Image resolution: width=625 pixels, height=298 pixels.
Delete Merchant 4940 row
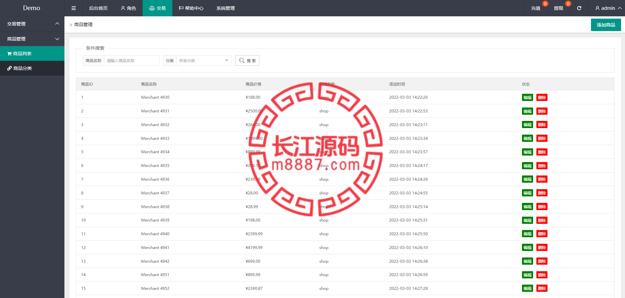coord(542,234)
